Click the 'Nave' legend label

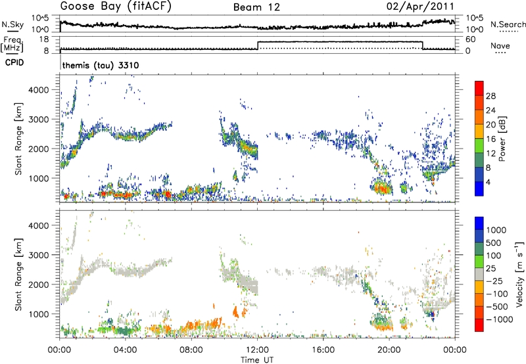tap(500, 45)
